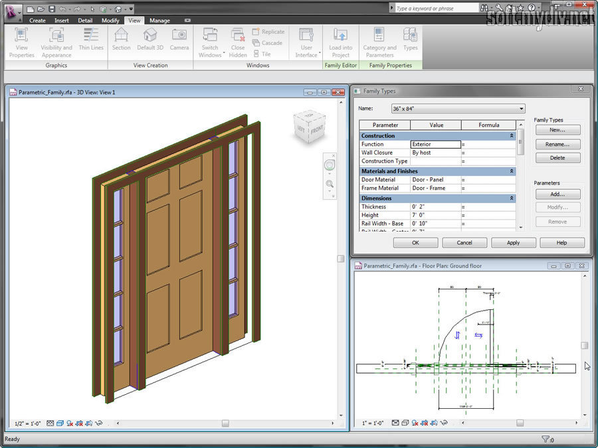Click the Function value field showing Exterior
This screenshot has height=448, width=598.
pyautogui.click(x=435, y=144)
